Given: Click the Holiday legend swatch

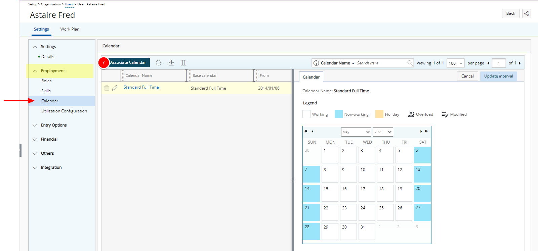Looking at the screenshot, I should click(x=379, y=114).
